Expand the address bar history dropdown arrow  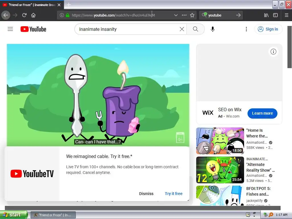tap(176, 15)
